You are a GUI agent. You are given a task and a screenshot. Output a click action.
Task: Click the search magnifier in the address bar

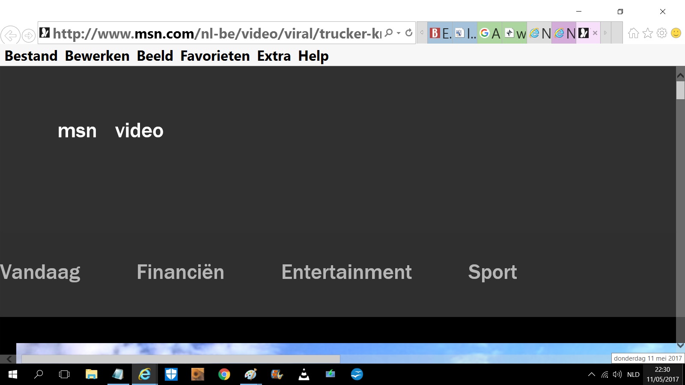click(x=389, y=33)
